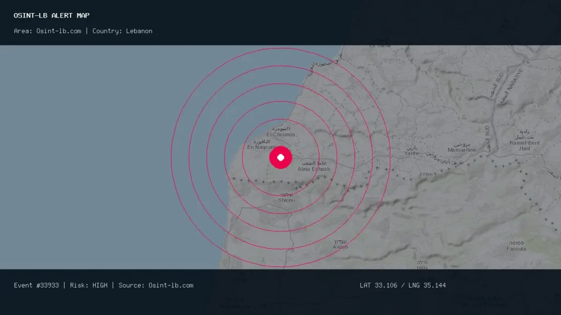The width and height of the screenshot is (561, 315).
Task: Click the Yarine village label
Action: coord(412,150)
